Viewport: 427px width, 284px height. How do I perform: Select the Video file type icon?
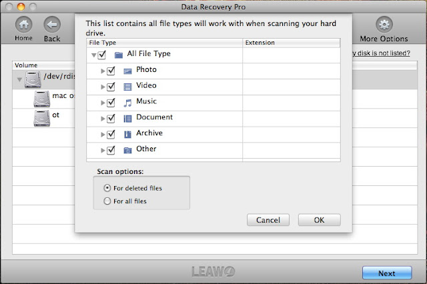pyautogui.click(x=127, y=86)
